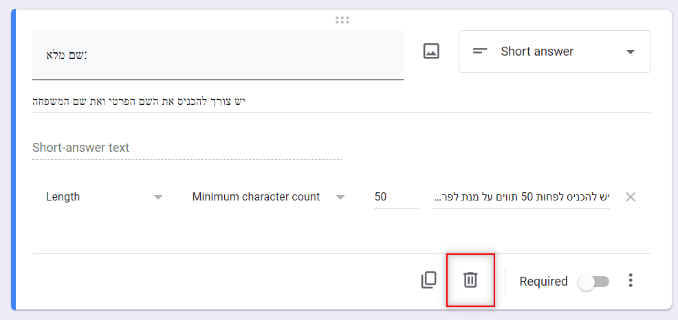Image resolution: width=678 pixels, height=320 pixels.
Task: Delete the question with the trash icon
Action: (470, 280)
